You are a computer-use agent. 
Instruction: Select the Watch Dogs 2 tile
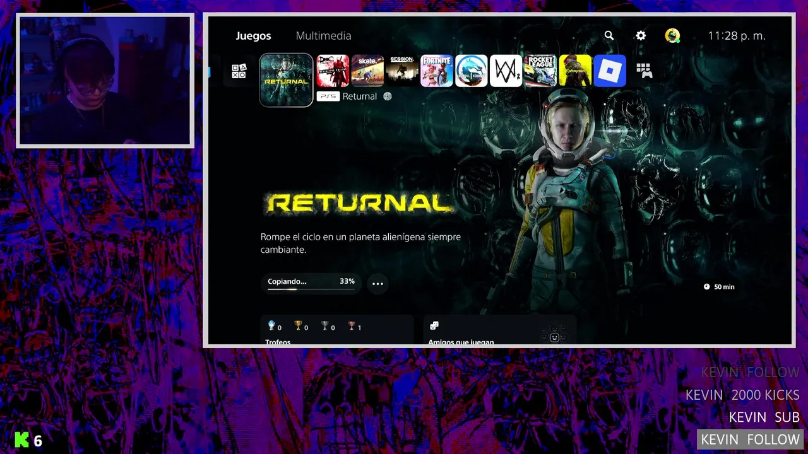pyautogui.click(x=506, y=71)
